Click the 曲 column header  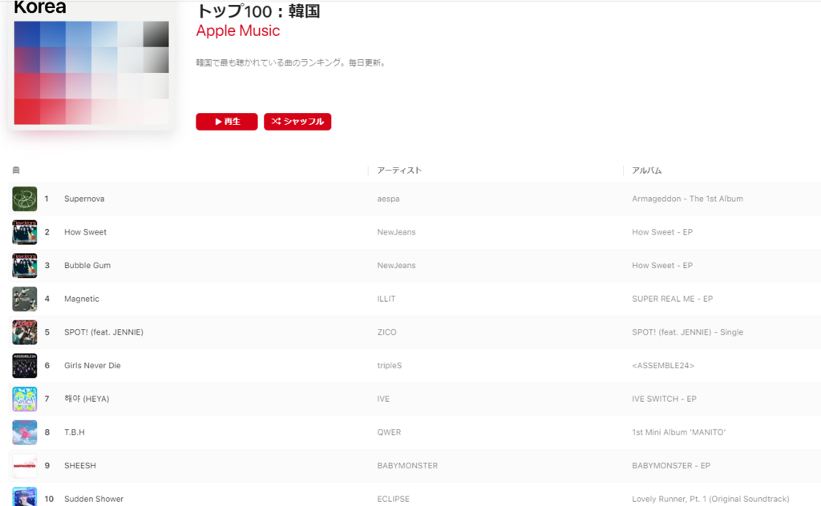tap(16, 170)
